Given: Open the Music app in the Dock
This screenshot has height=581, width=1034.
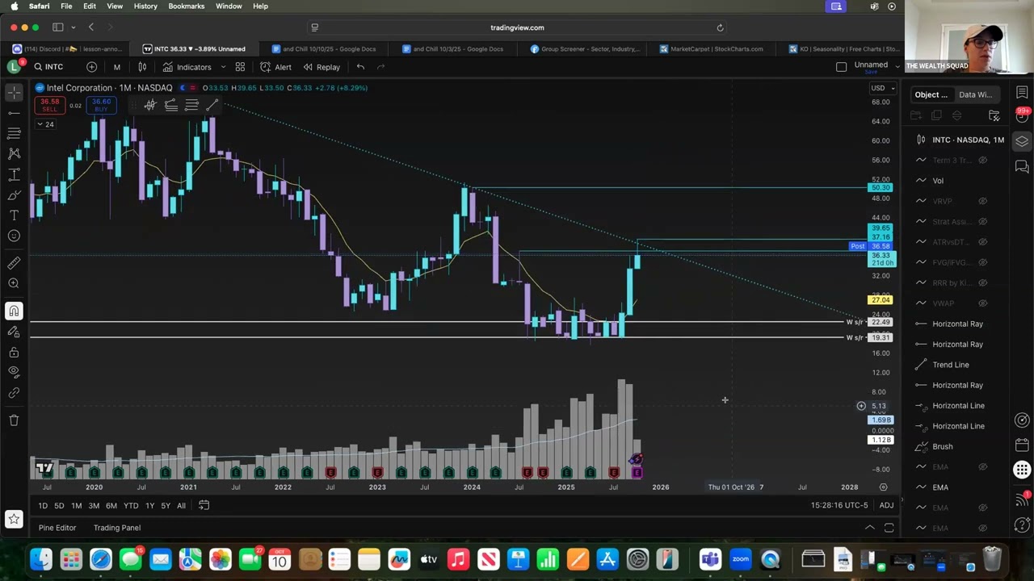Looking at the screenshot, I should (458, 558).
